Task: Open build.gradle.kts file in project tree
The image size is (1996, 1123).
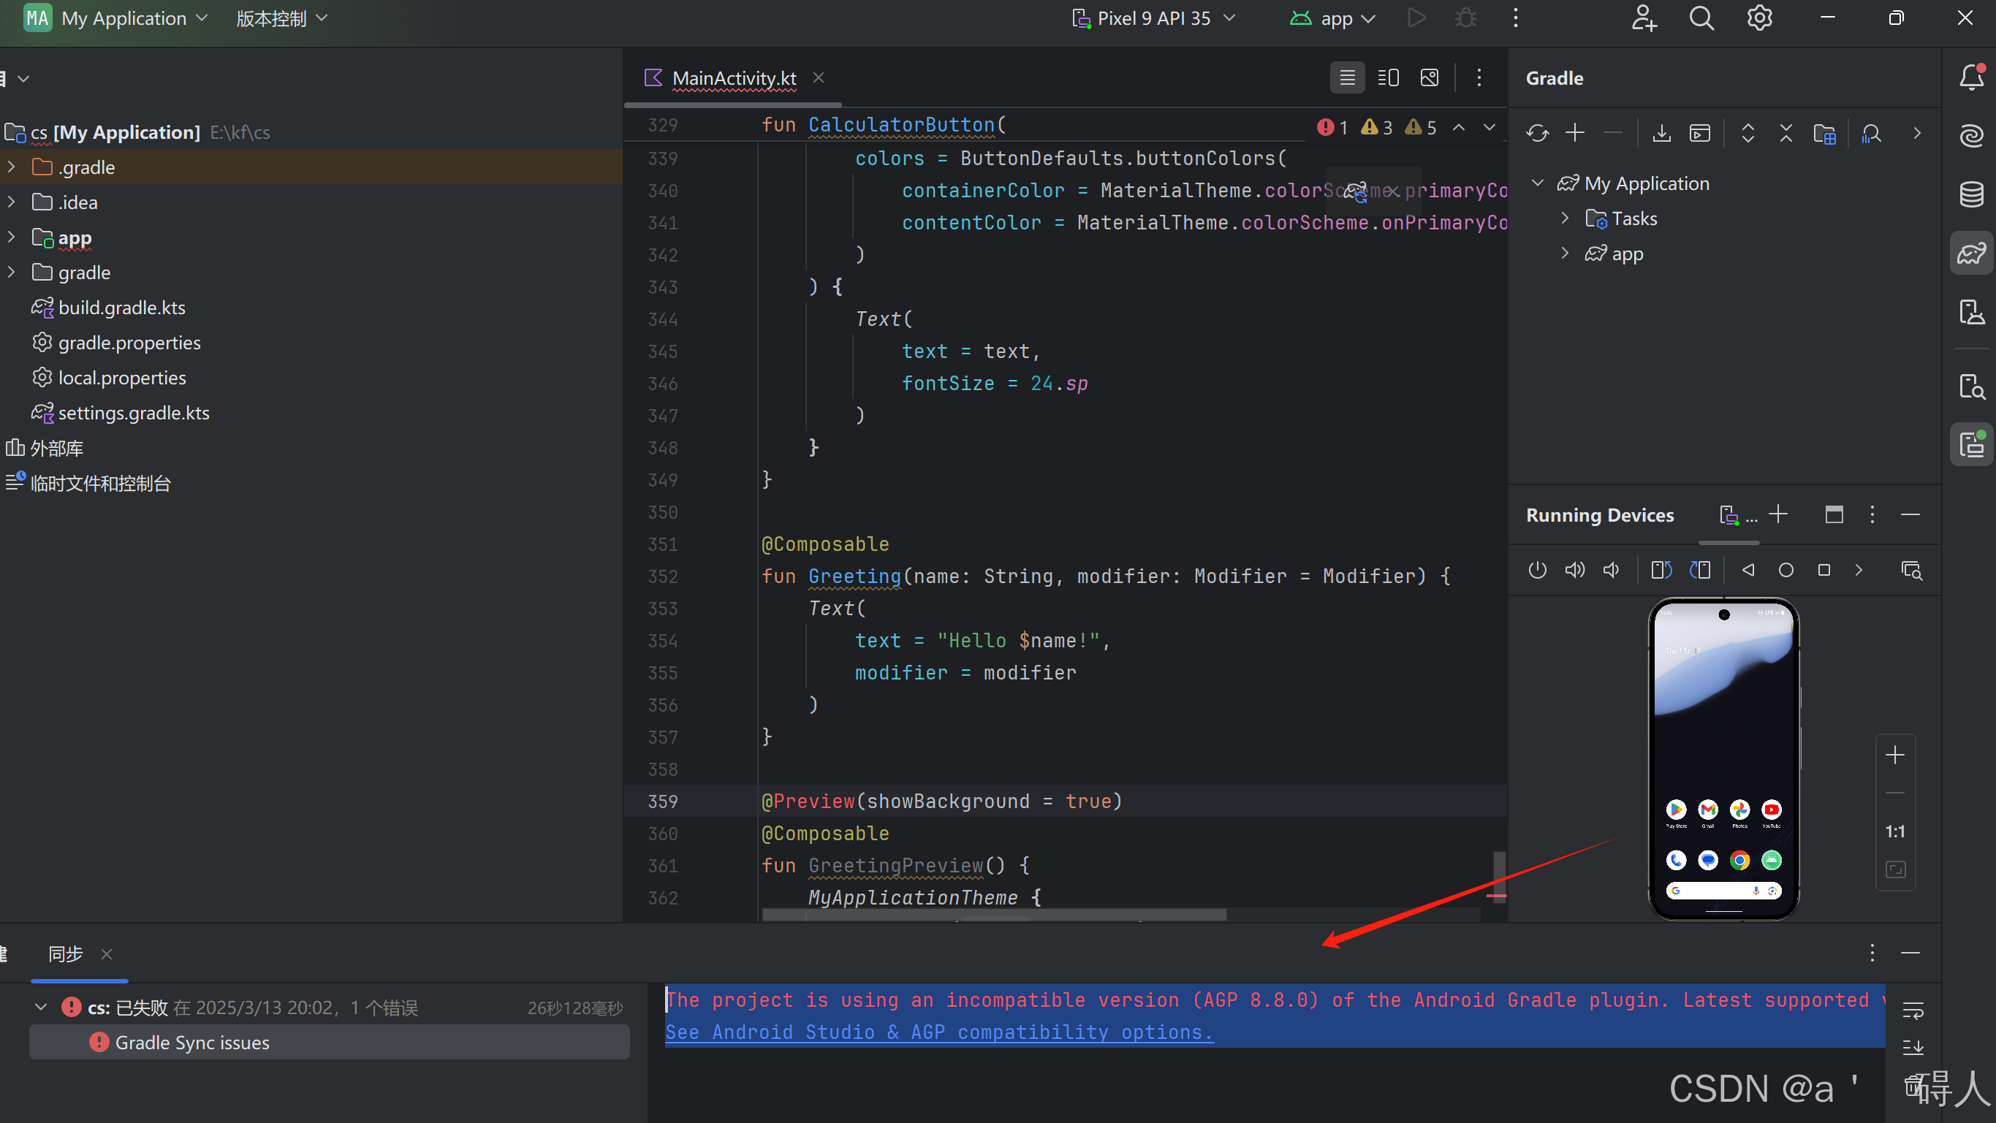Action: (x=121, y=308)
